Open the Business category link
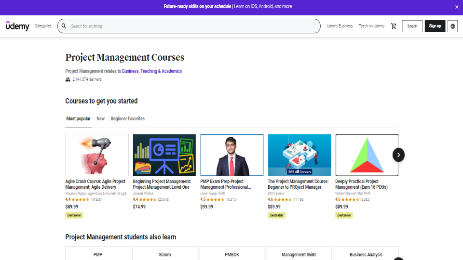Screen dimensions: 463x260 tap(130, 71)
